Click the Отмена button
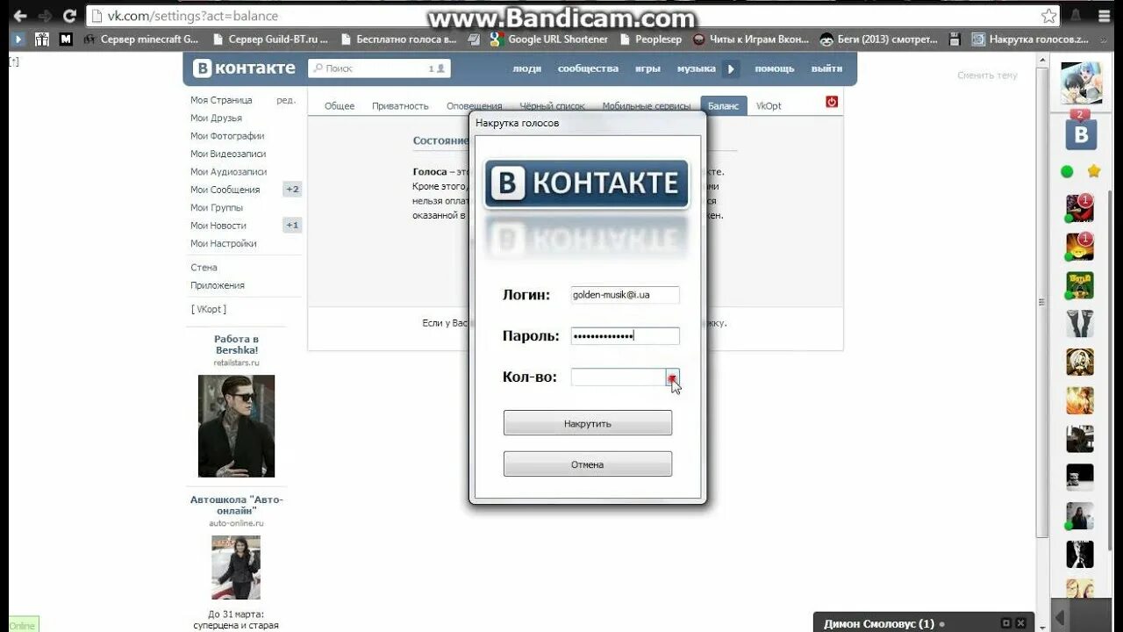The image size is (1123, 632). 588,464
